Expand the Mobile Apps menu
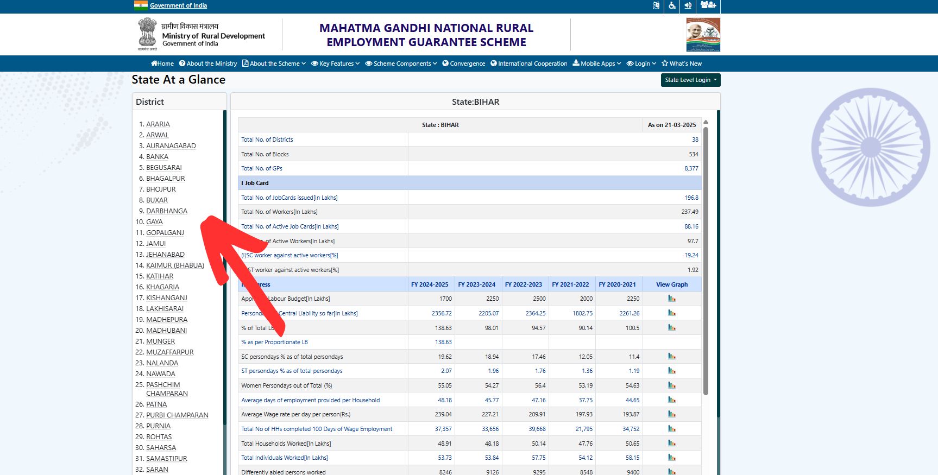The width and height of the screenshot is (938, 475). click(x=597, y=64)
